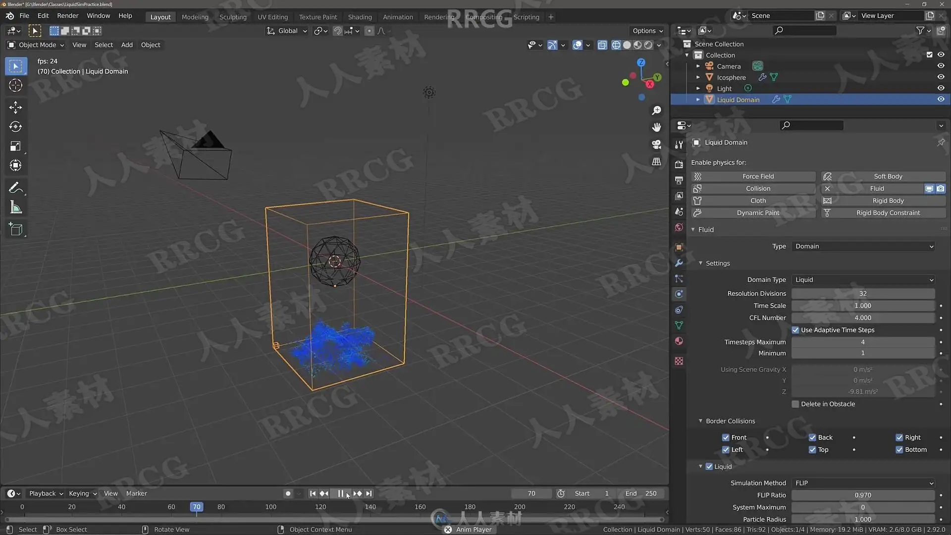Hide Camera in the outliner
The image size is (951, 535).
click(x=941, y=66)
